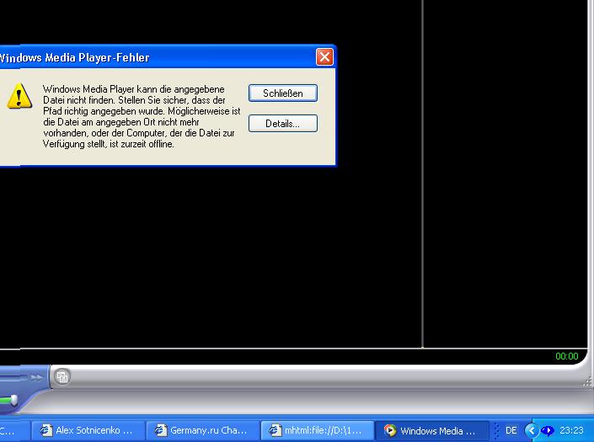Viewport: 594px width, 442px height.
Task: Switch to the mhtml:file://D:\1... taskbar window
Action: click(x=318, y=431)
